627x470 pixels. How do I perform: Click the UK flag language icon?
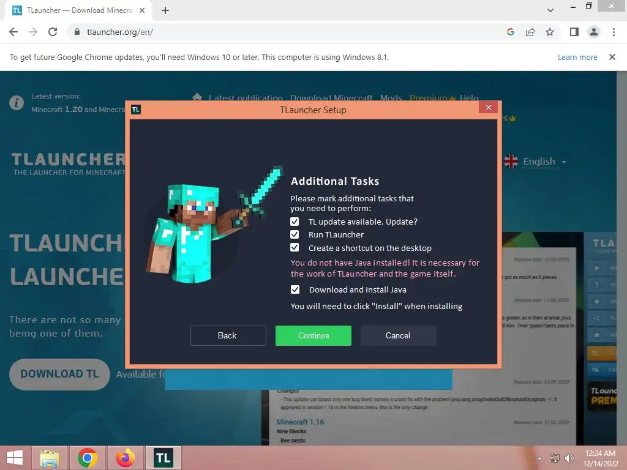click(511, 162)
